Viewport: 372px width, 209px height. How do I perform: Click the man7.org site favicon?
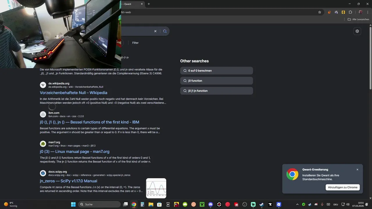[x=43, y=144]
